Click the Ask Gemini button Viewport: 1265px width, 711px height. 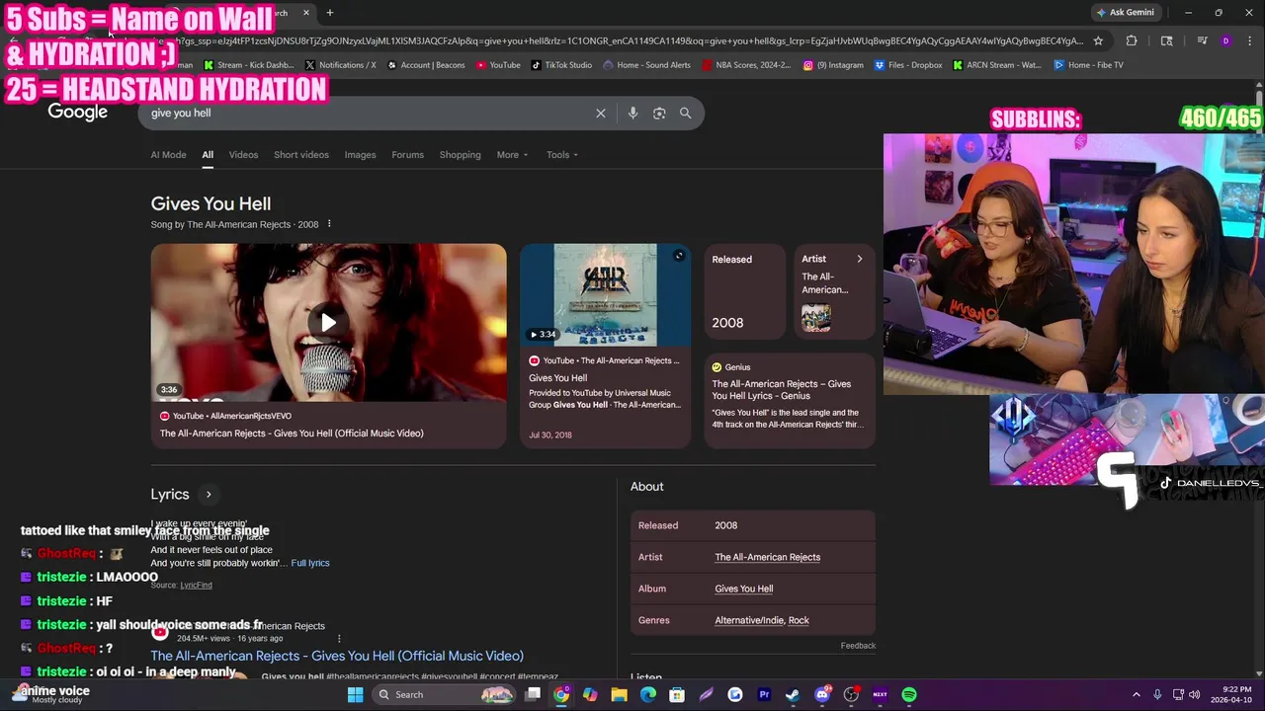[x=1126, y=12]
